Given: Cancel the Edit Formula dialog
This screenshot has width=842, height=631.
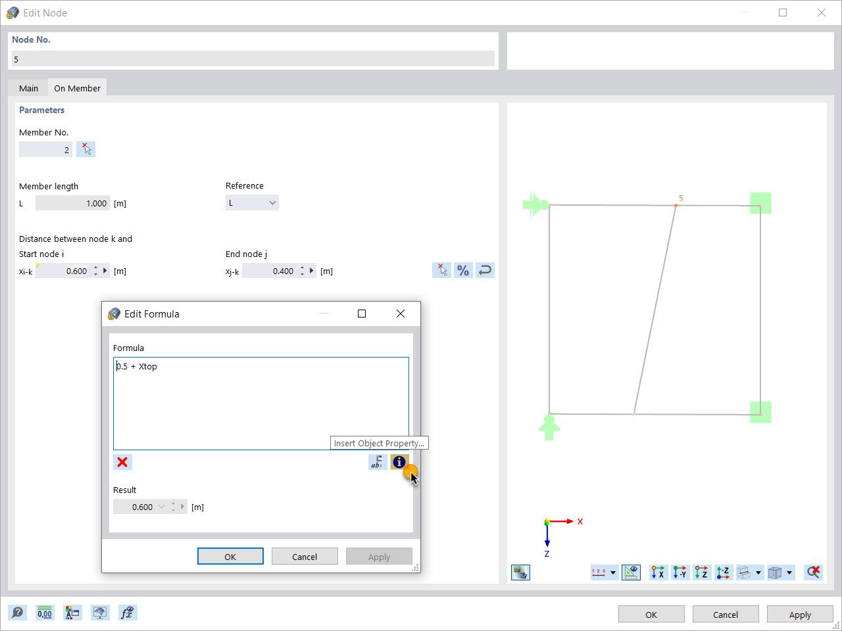Looking at the screenshot, I should click(x=305, y=555).
